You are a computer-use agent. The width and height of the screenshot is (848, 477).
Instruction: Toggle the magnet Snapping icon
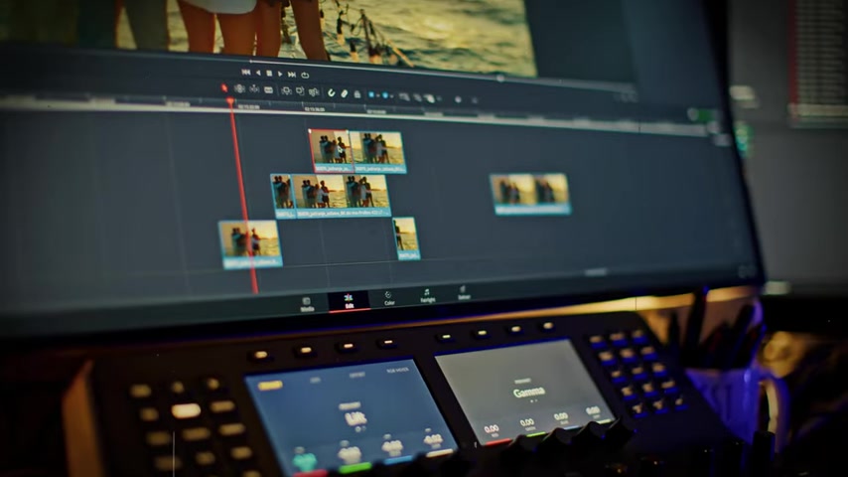pos(331,93)
